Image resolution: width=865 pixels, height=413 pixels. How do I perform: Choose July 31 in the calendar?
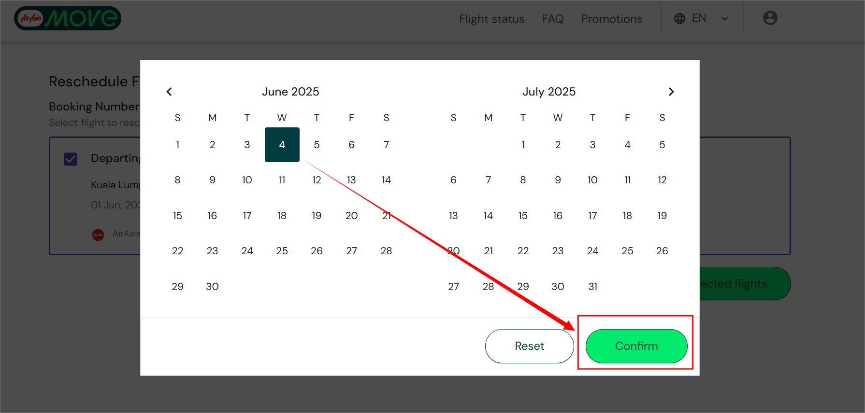[x=592, y=287]
